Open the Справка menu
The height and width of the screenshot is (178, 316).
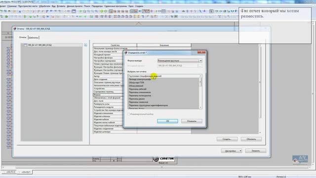(x=139, y=6)
